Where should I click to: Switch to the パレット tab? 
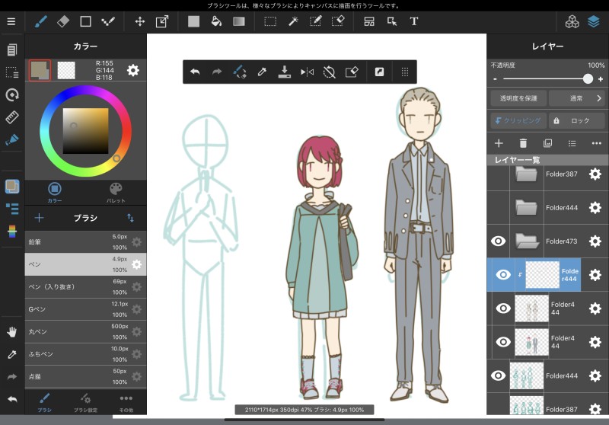click(x=116, y=192)
